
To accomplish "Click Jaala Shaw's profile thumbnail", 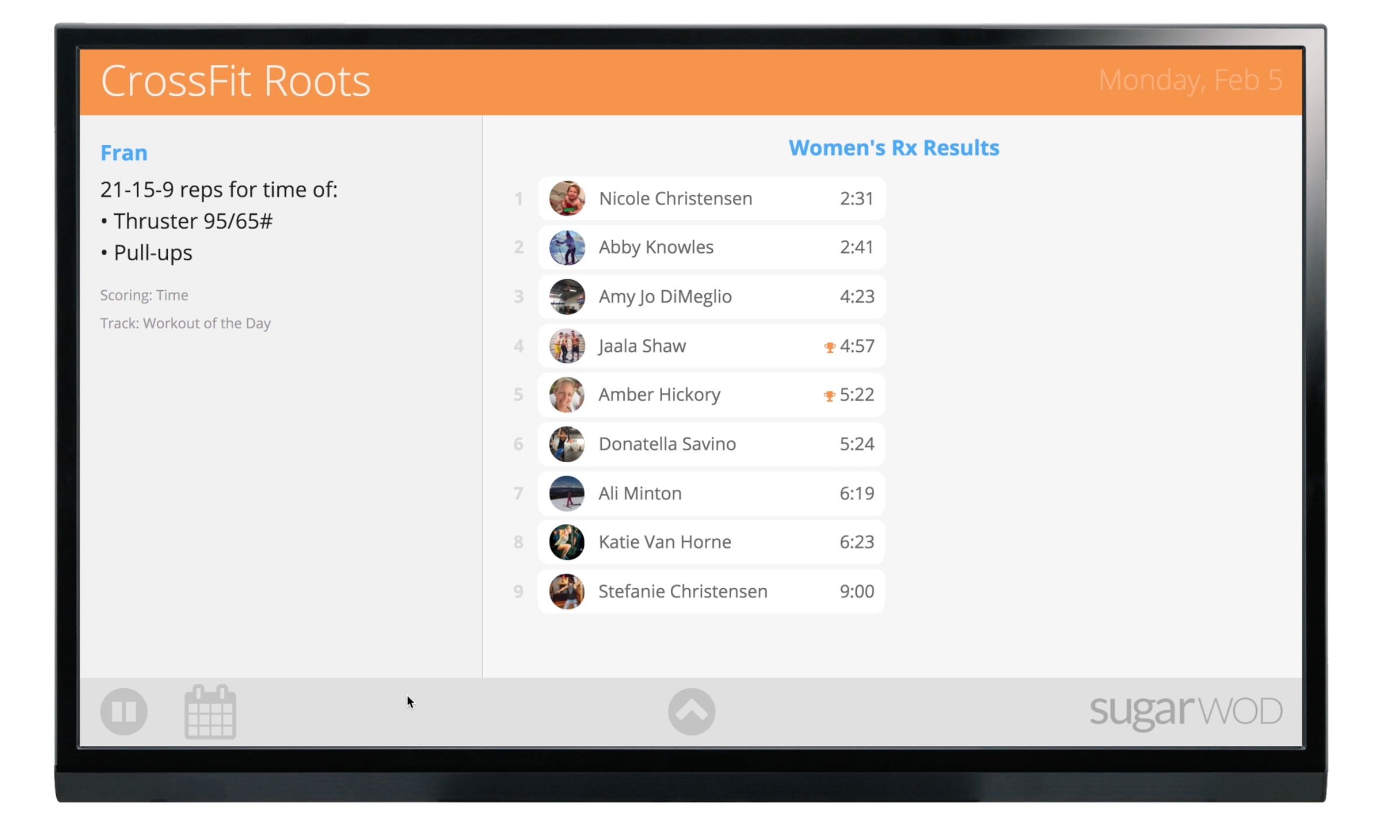I will pos(567,345).
